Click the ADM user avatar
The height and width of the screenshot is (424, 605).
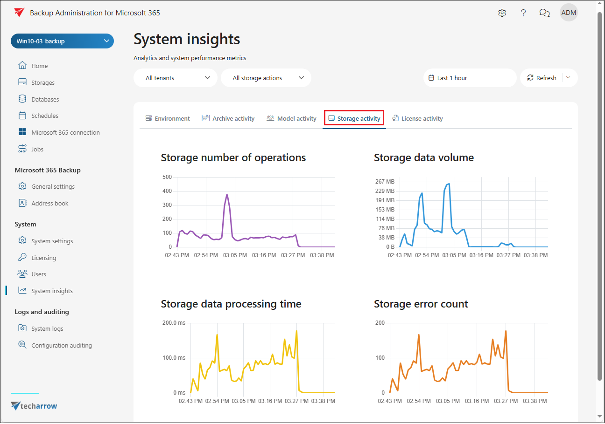[569, 13]
